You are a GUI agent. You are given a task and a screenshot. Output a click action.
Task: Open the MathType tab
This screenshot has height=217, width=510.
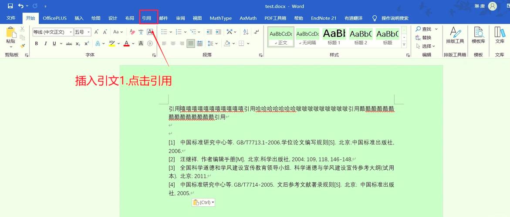[x=220, y=18]
